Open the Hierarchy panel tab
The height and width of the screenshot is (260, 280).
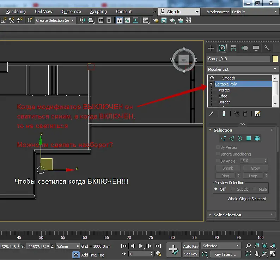point(233,48)
